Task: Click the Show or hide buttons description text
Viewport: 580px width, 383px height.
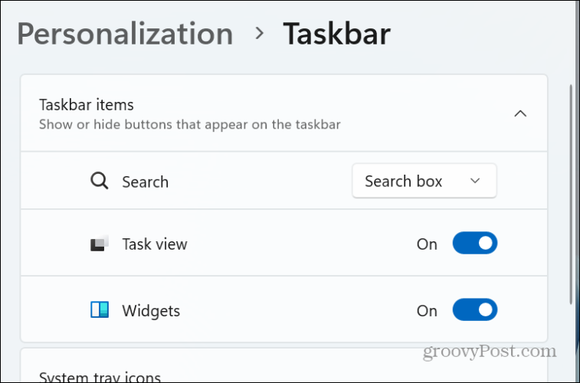Action: coord(190,125)
